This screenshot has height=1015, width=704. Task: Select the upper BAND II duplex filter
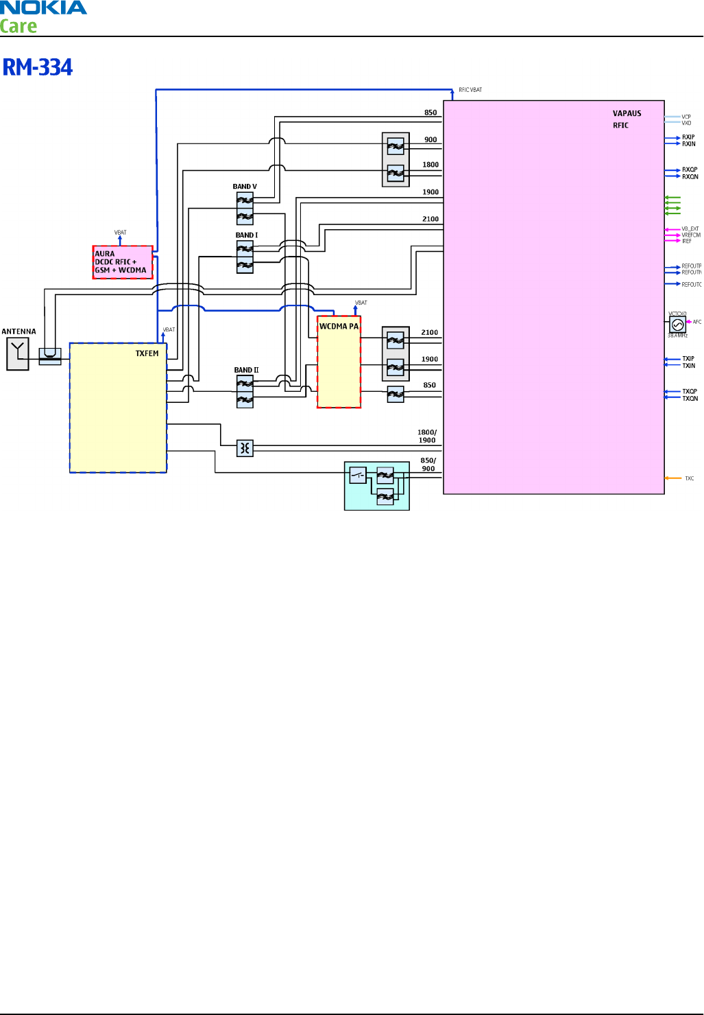pyautogui.click(x=245, y=384)
